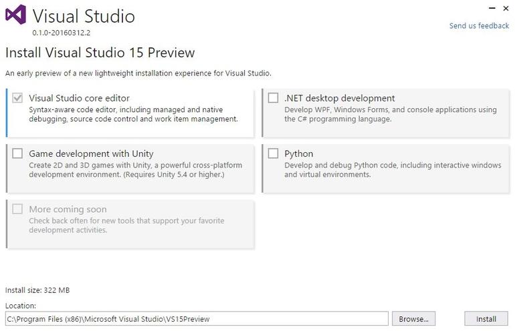Viewport: 515px width, 335px height.
Task: Focus the install Location path field
Action: click(197, 319)
